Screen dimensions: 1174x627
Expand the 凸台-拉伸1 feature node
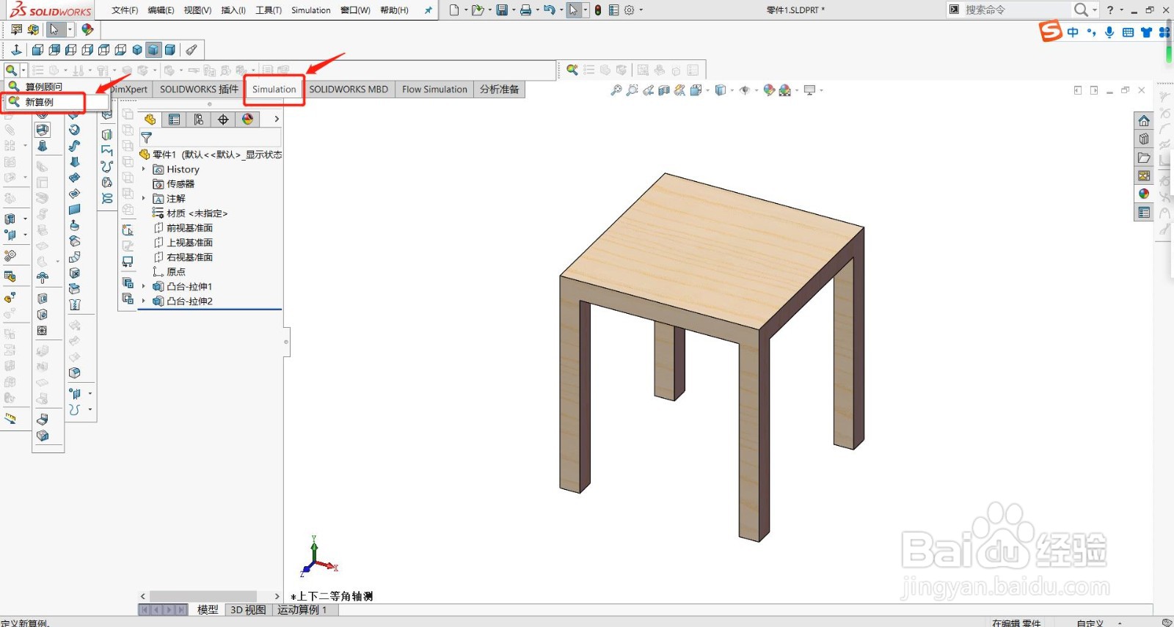pos(144,287)
